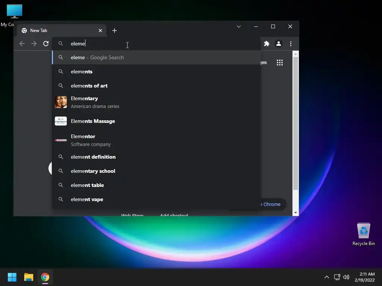
Task: Open the network status tray icon
Action: coord(337,277)
